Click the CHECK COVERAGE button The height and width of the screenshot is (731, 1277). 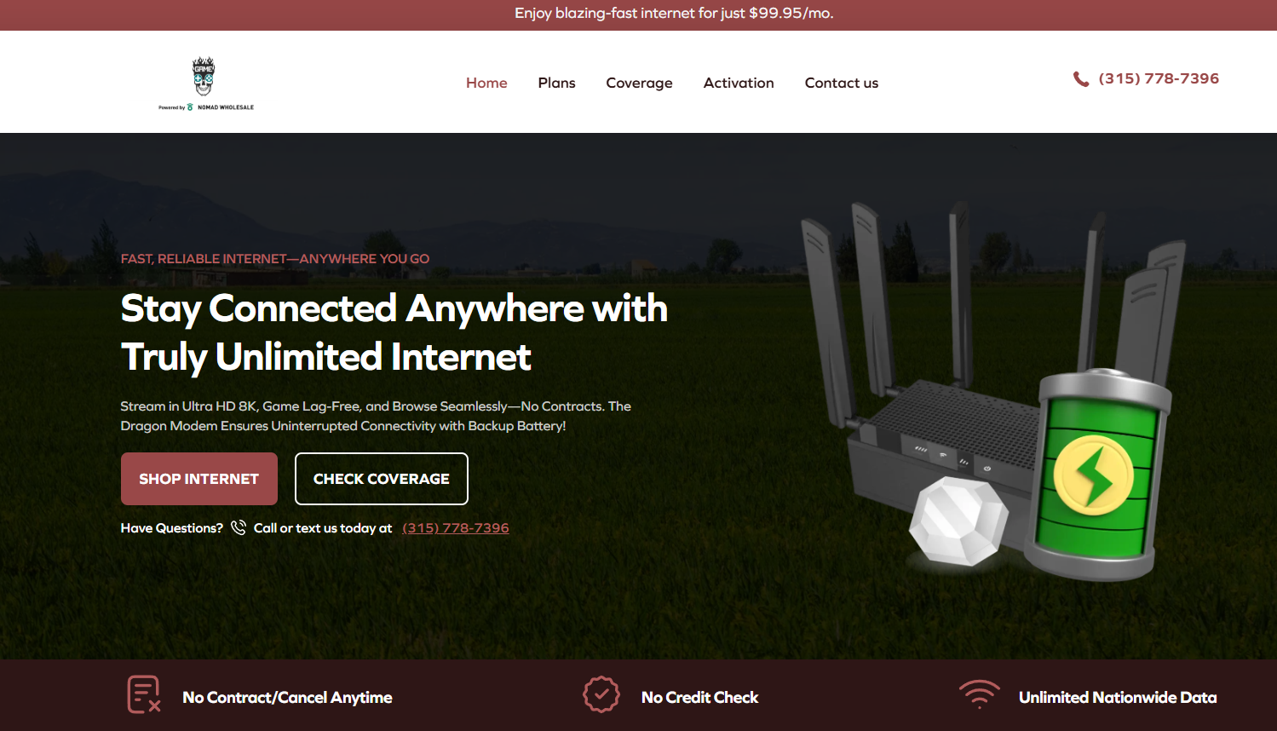[x=382, y=479]
